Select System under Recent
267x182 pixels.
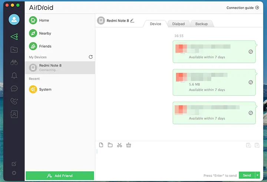tap(60, 89)
